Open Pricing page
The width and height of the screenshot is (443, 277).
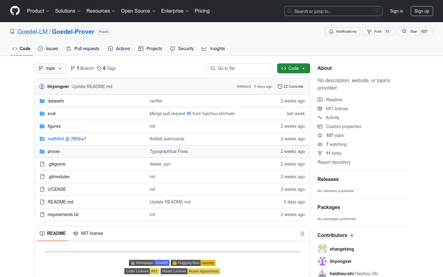202,11
